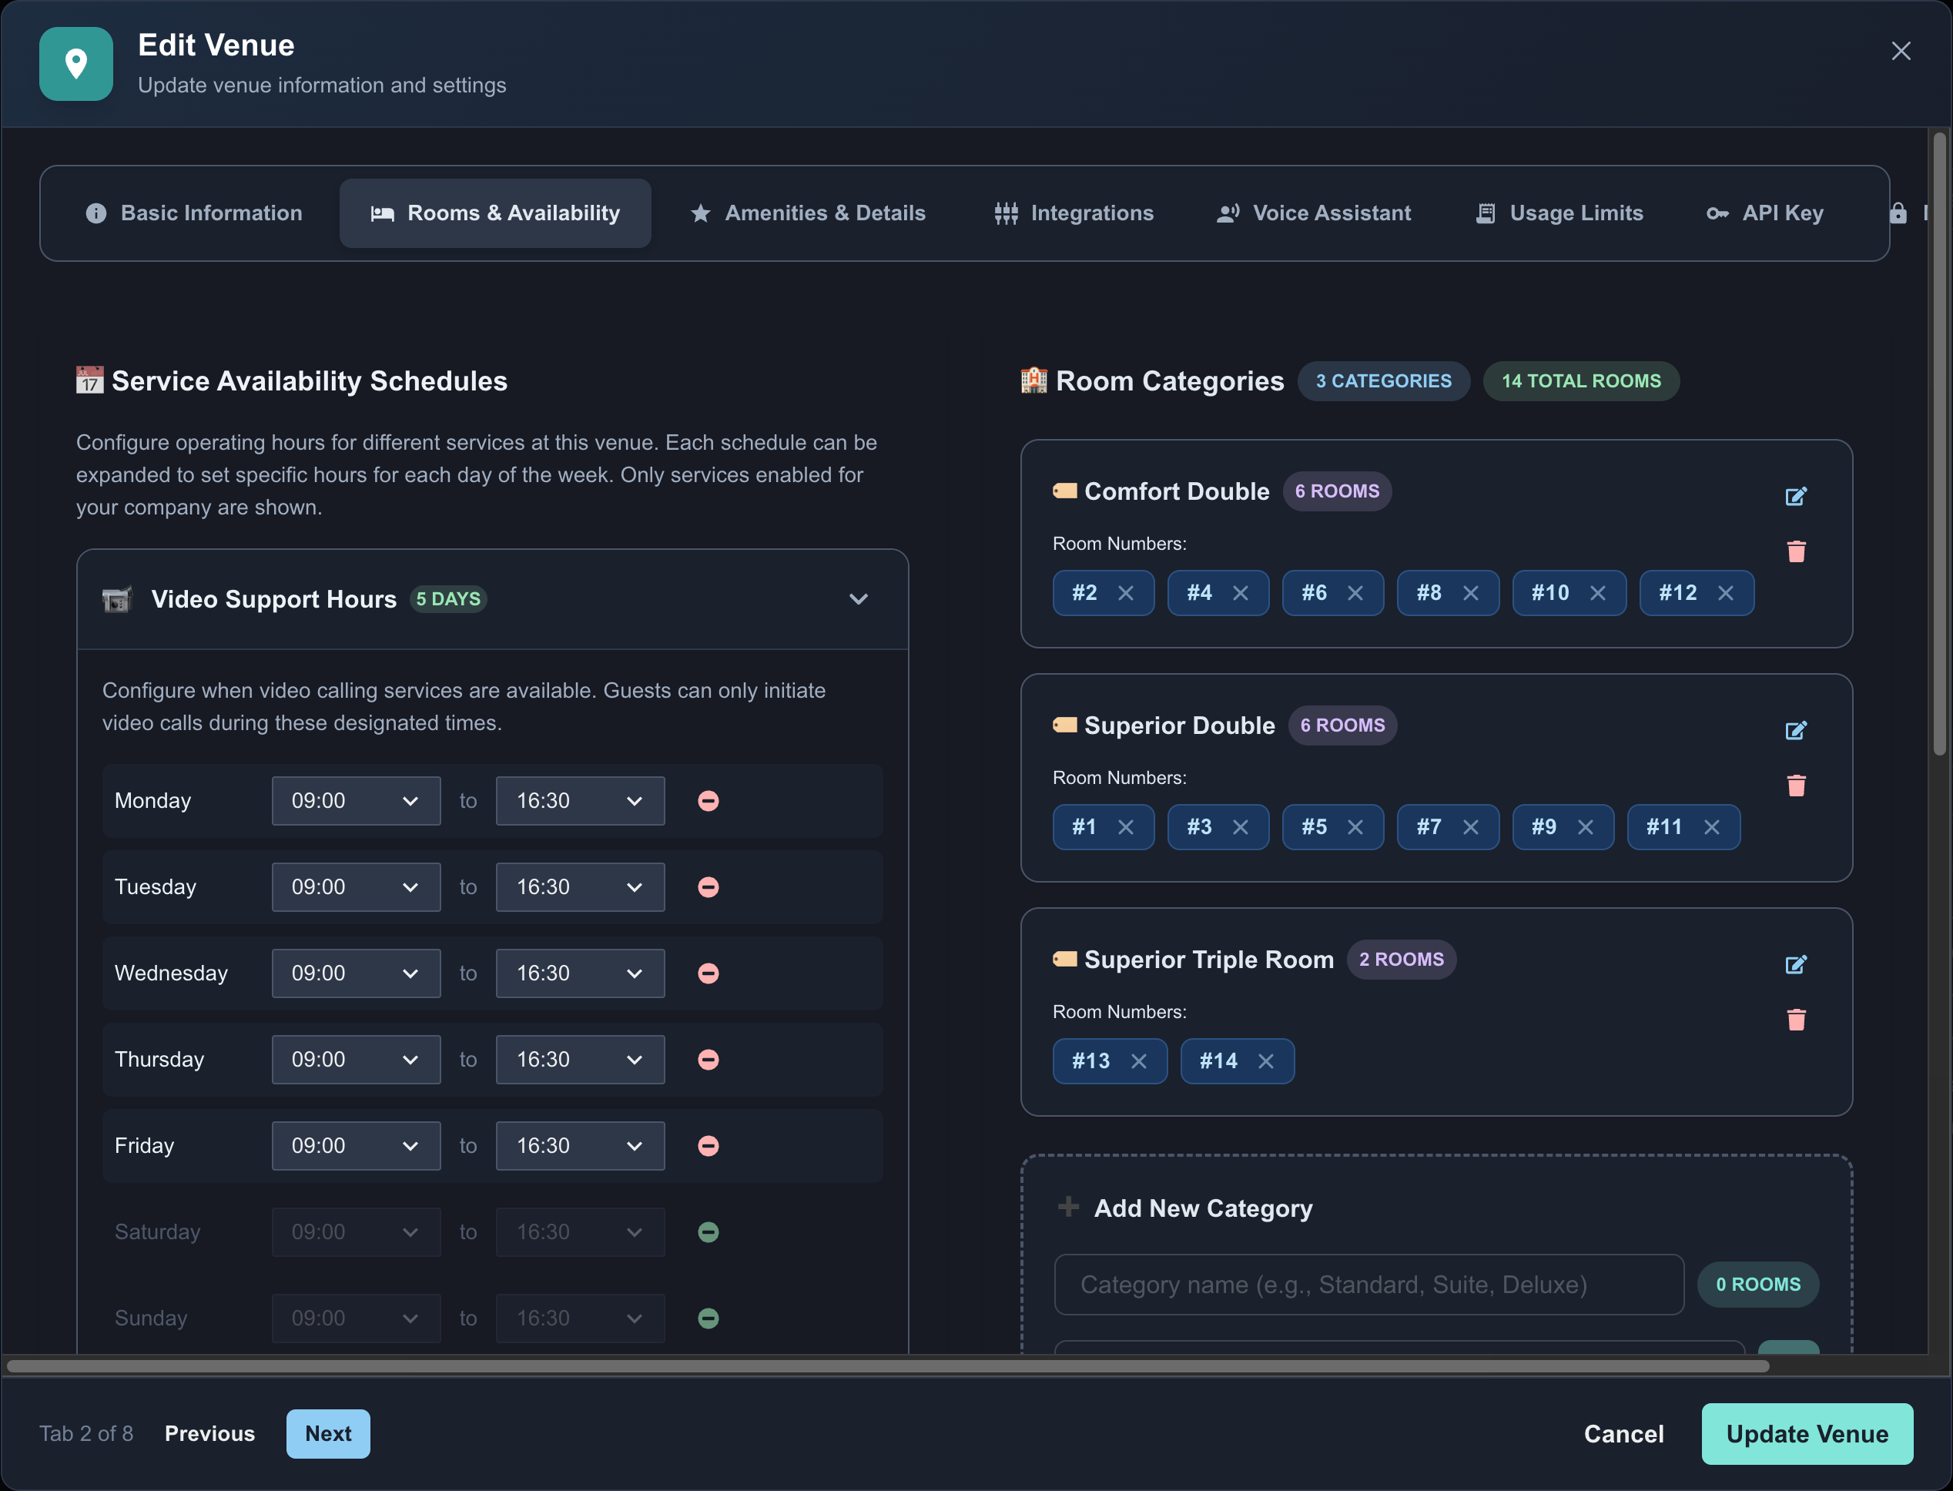Click the 3 CATEGORIES badge
Viewport: 1953px width, 1491px height.
tap(1383, 380)
